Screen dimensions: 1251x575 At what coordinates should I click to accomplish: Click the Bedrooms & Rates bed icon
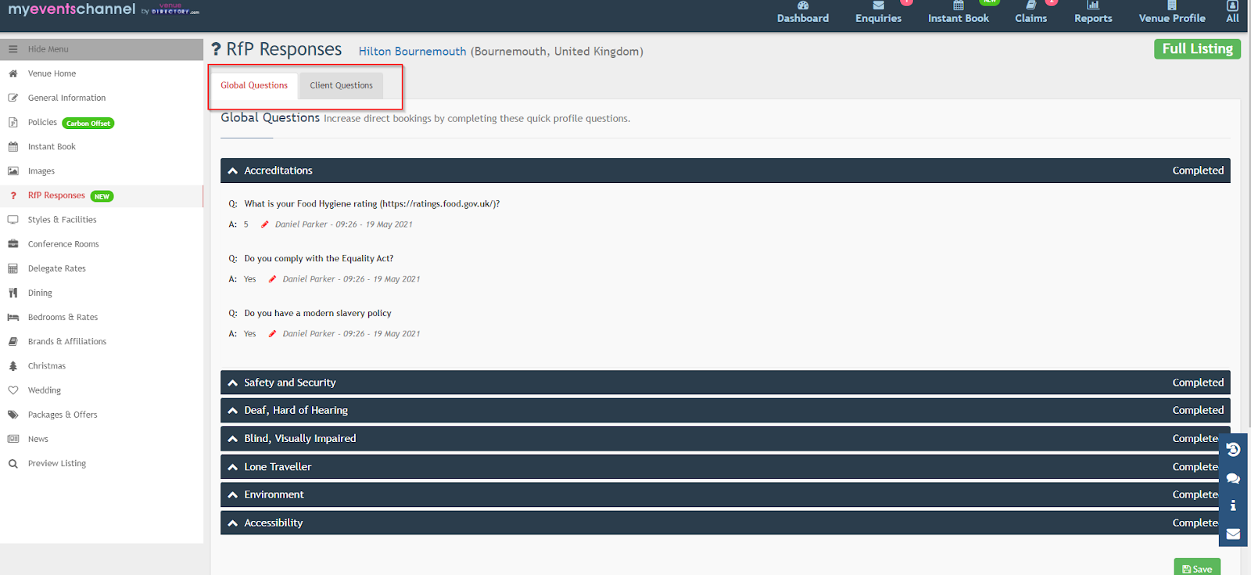pyautogui.click(x=13, y=317)
